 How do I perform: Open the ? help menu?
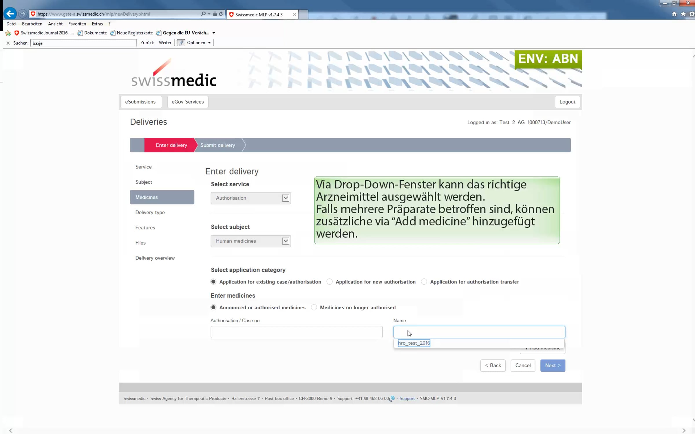click(109, 24)
